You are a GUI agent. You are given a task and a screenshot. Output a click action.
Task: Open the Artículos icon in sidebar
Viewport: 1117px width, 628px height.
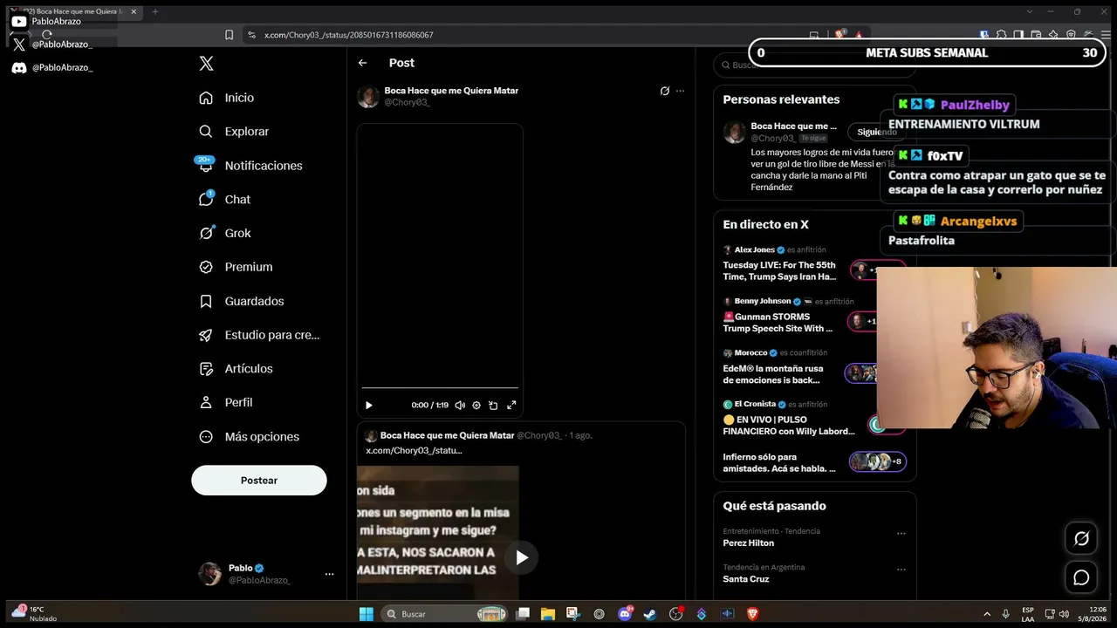click(206, 369)
